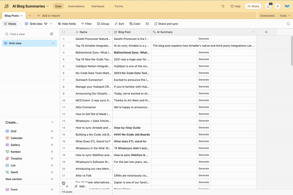Collapse the Create section
Image resolution: width=293 pixels, height=195 pixels.
tap(52, 122)
